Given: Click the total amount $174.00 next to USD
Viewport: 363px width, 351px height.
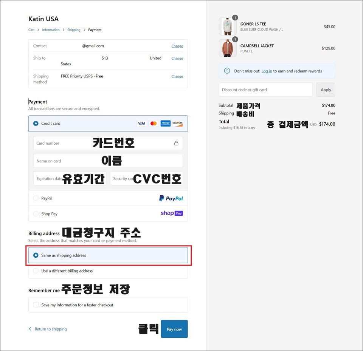Looking at the screenshot, I should coord(327,124).
